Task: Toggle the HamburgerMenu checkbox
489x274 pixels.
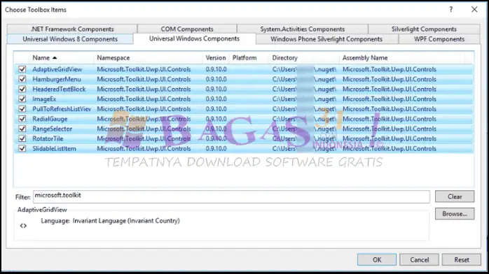Action: click(x=22, y=79)
